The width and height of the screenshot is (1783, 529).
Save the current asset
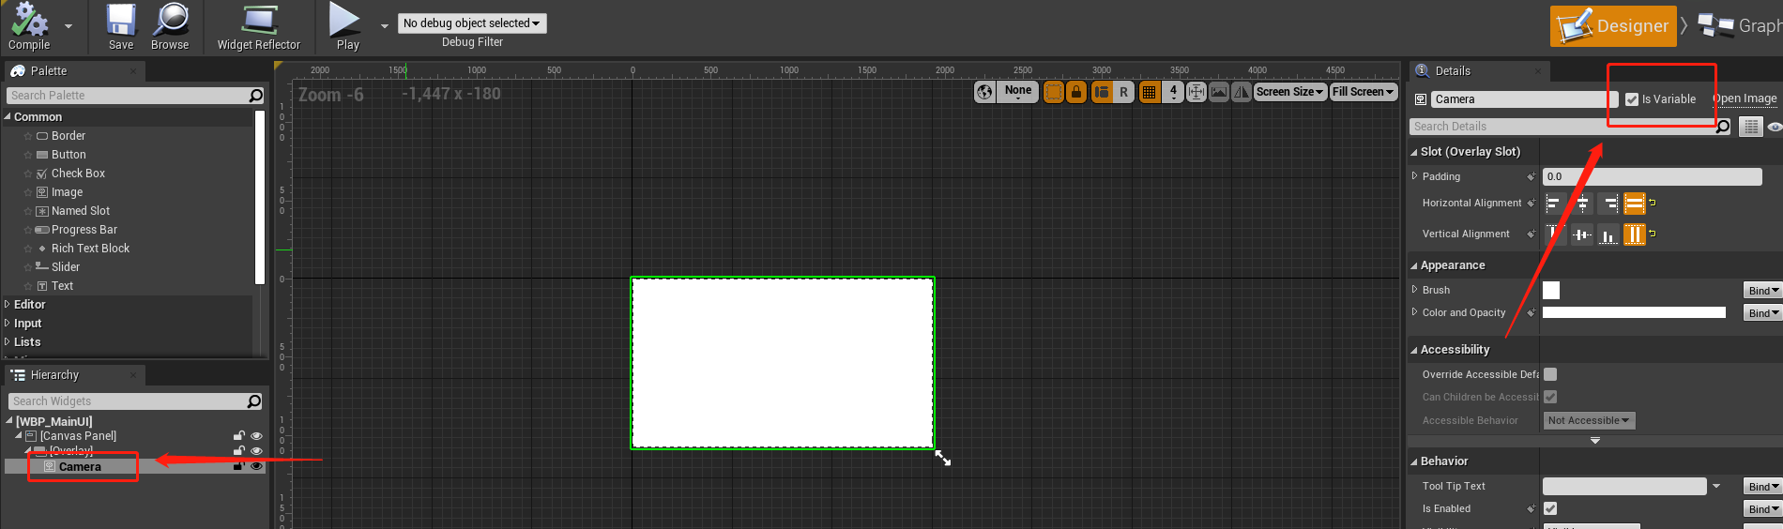click(x=121, y=27)
